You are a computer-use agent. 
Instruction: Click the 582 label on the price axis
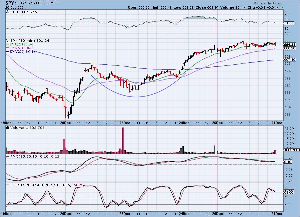[287, 115]
